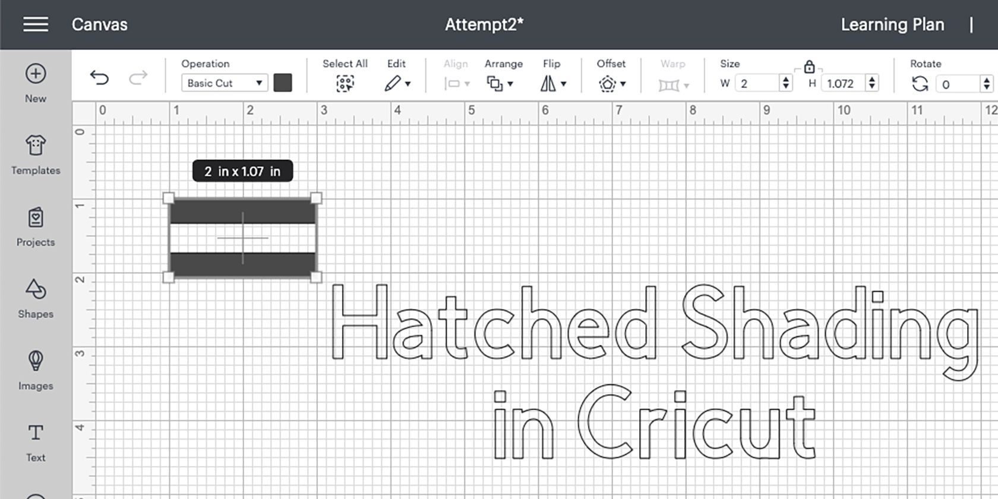Click the Height stepper arrows
The image size is (998, 499).
point(871,83)
